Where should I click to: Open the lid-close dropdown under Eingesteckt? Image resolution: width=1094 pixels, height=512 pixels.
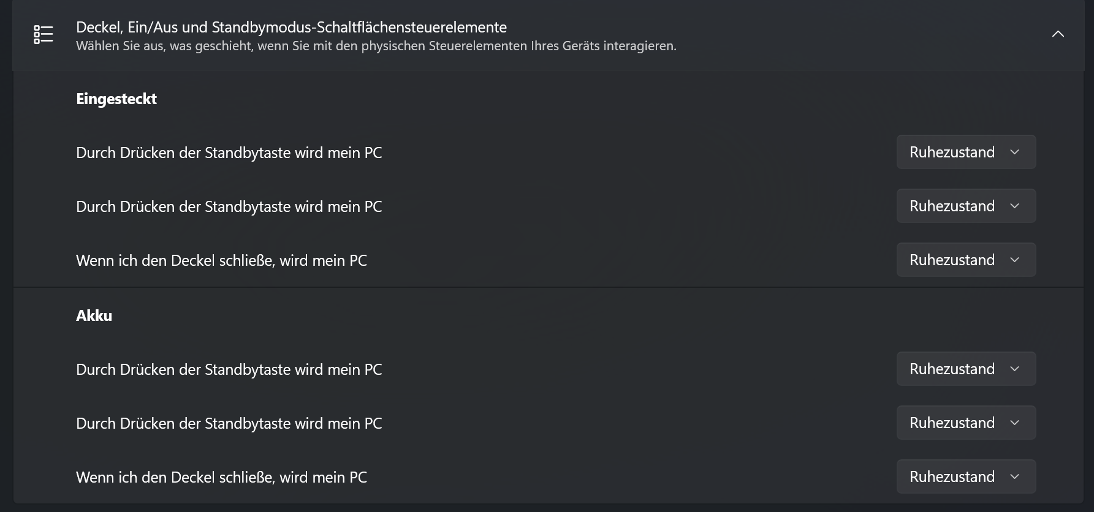click(x=966, y=260)
